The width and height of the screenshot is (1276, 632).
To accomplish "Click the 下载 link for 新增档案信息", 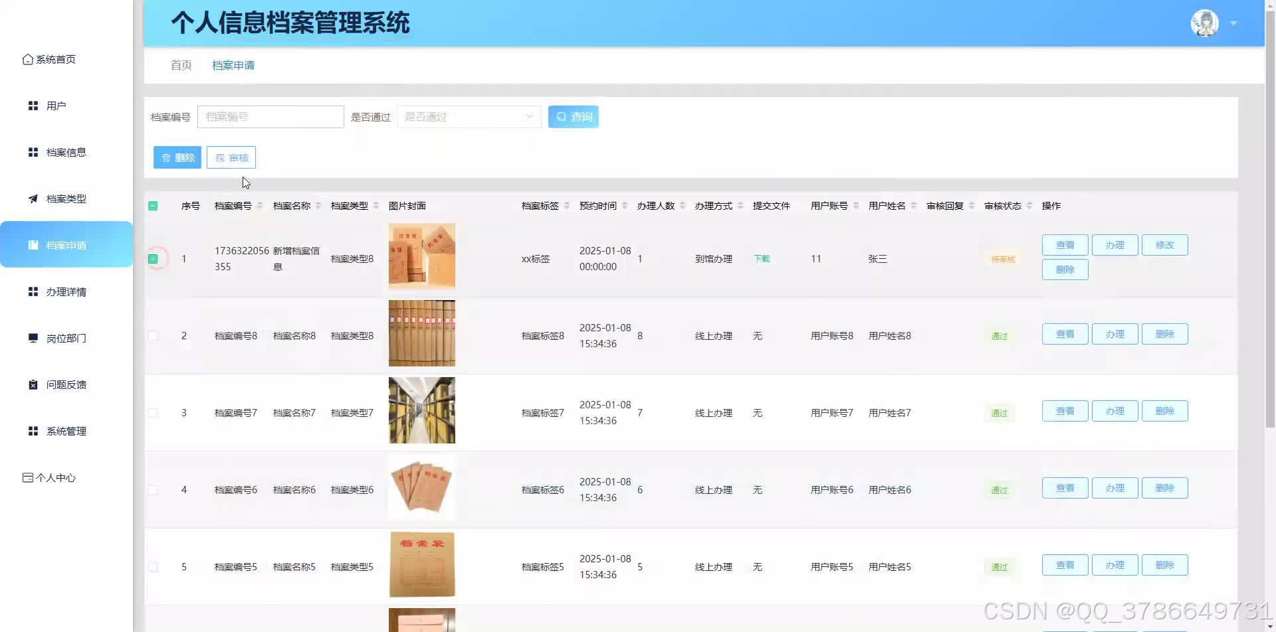I will [x=762, y=259].
